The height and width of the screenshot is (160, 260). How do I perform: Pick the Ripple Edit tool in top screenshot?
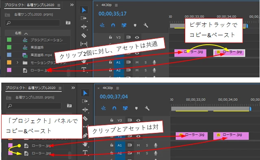click(x=84, y=27)
